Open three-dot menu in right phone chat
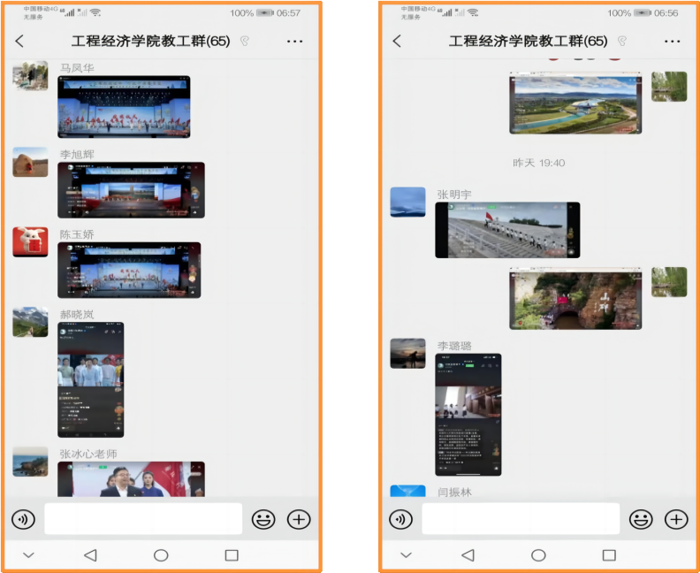 point(672,42)
